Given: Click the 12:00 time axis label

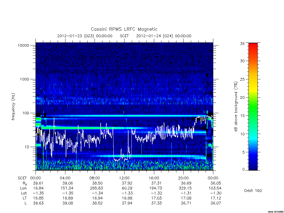Looking at the screenshot, I should pyautogui.click(x=124, y=178).
